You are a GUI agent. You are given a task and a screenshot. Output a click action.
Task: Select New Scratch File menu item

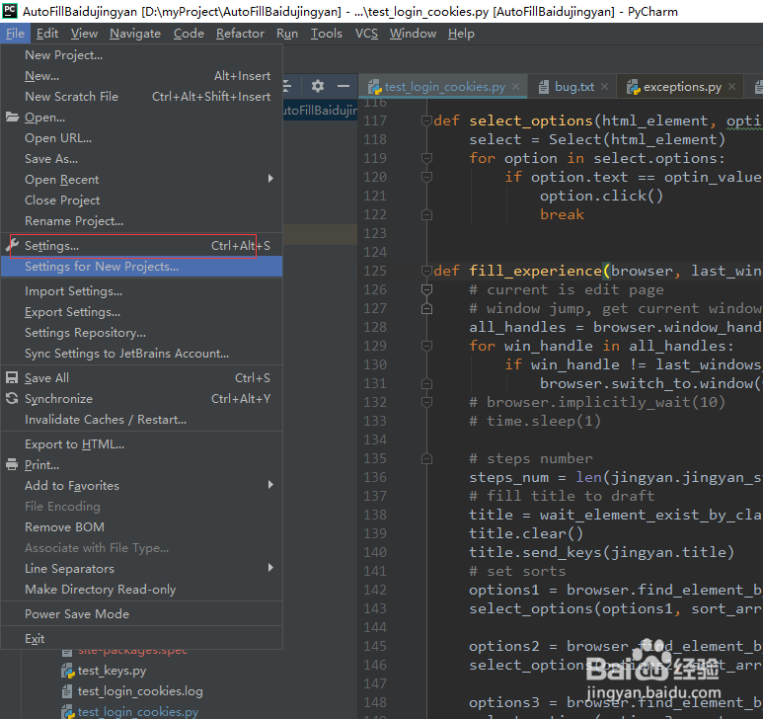point(141,97)
